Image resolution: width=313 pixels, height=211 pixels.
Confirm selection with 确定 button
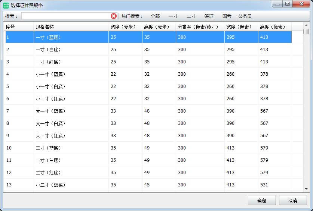[262, 201]
